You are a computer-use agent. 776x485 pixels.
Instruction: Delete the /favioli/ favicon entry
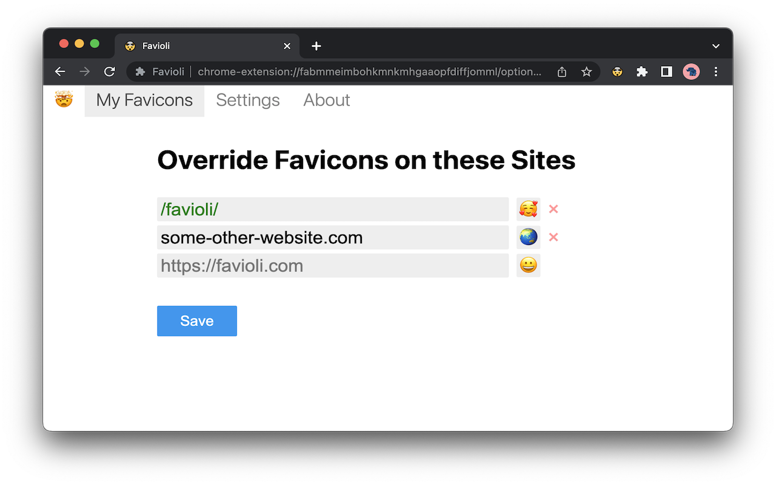point(553,209)
